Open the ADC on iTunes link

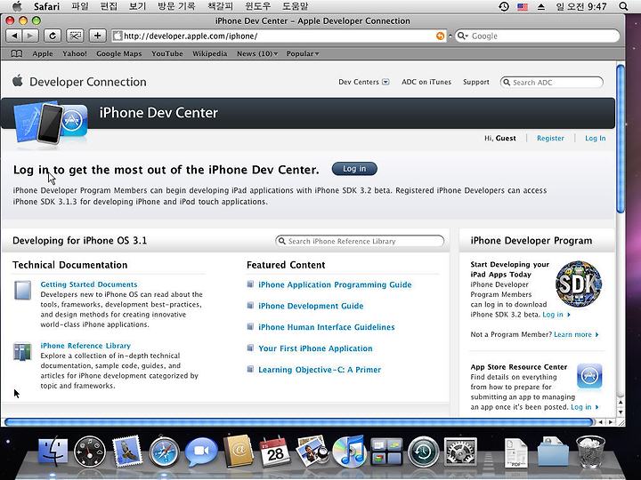(426, 82)
